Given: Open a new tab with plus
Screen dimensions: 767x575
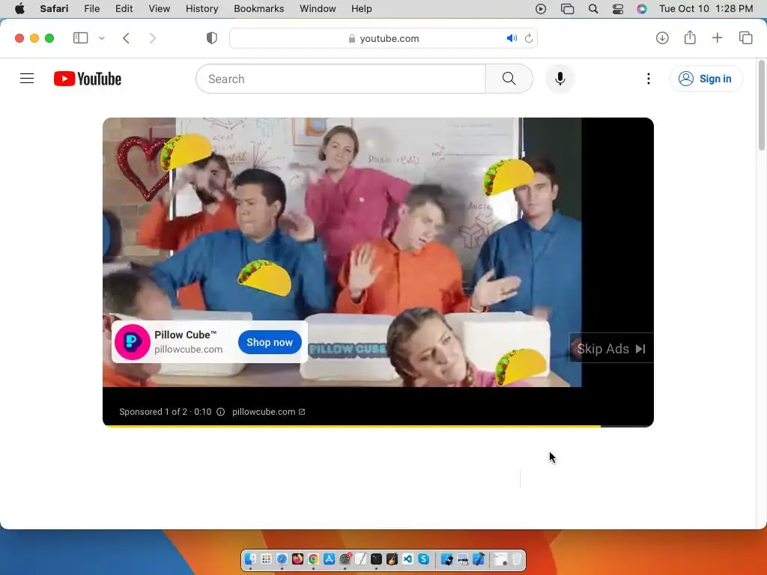Looking at the screenshot, I should click(717, 37).
